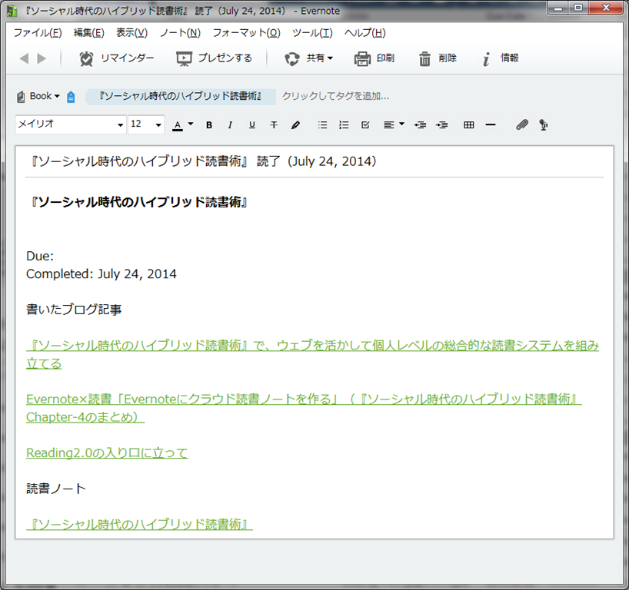This screenshot has width=629, height=590.
Task: Delete the note with the 削除 trash icon
Action: point(438,58)
